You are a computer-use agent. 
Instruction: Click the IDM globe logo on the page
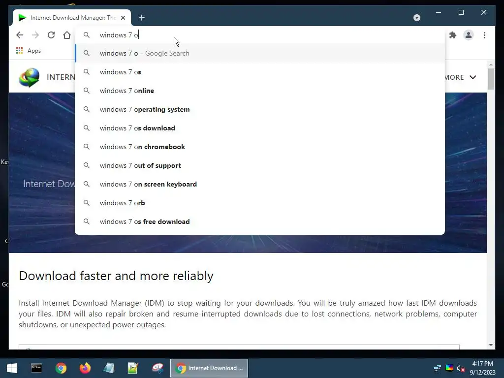29,77
